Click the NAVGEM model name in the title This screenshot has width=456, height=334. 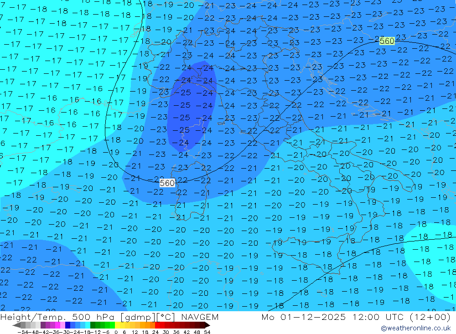pos(200,317)
